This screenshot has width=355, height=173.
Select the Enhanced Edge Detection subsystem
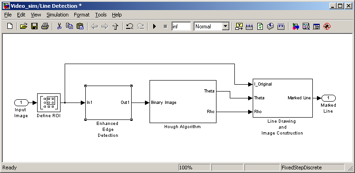click(x=108, y=103)
